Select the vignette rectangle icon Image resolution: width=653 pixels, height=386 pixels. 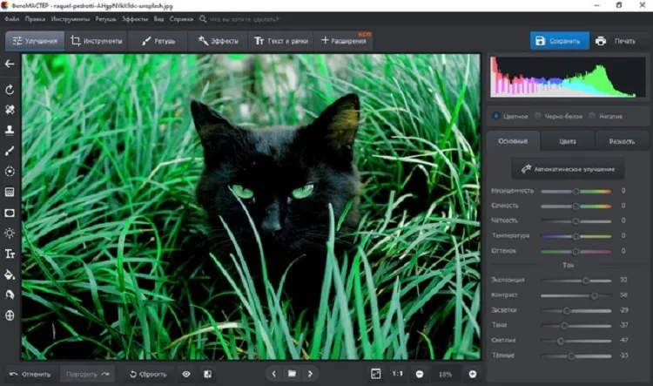tap(10, 213)
